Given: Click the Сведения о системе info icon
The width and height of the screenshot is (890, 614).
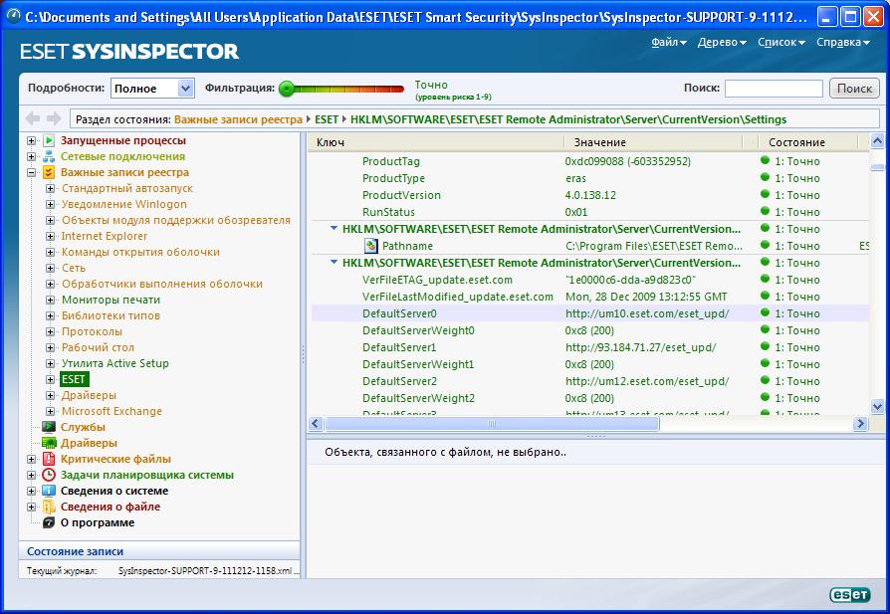Looking at the screenshot, I should click(49, 491).
